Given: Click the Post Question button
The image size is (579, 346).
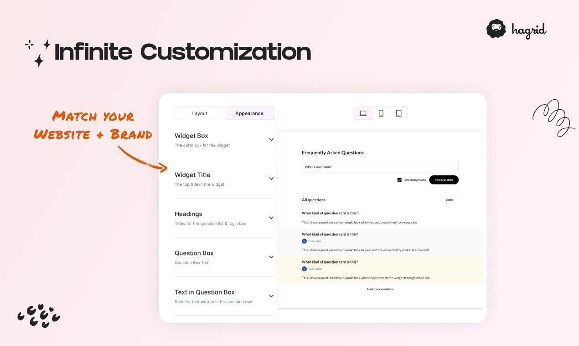Looking at the screenshot, I should click(x=444, y=180).
